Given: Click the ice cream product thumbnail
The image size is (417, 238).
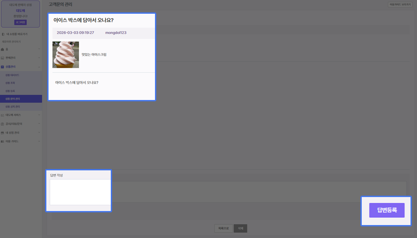Looking at the screenshot, I should (x=66, y=55).
